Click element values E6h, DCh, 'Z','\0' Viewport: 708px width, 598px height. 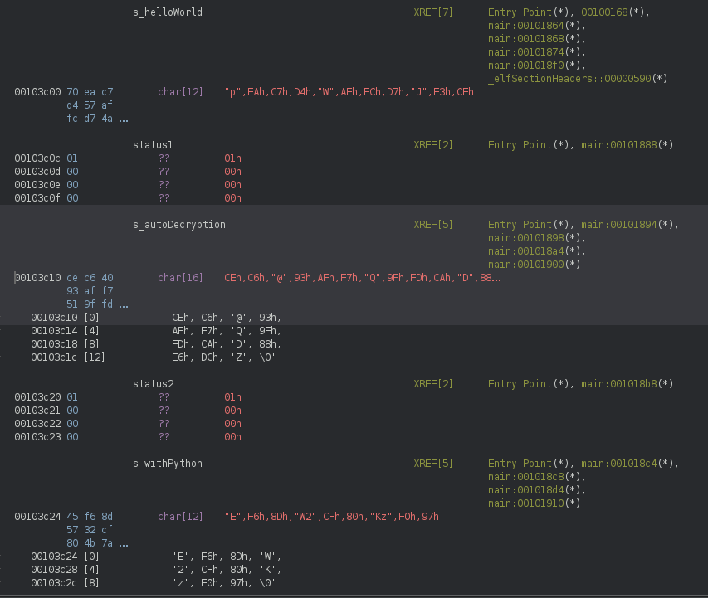(x=223, y=357)
